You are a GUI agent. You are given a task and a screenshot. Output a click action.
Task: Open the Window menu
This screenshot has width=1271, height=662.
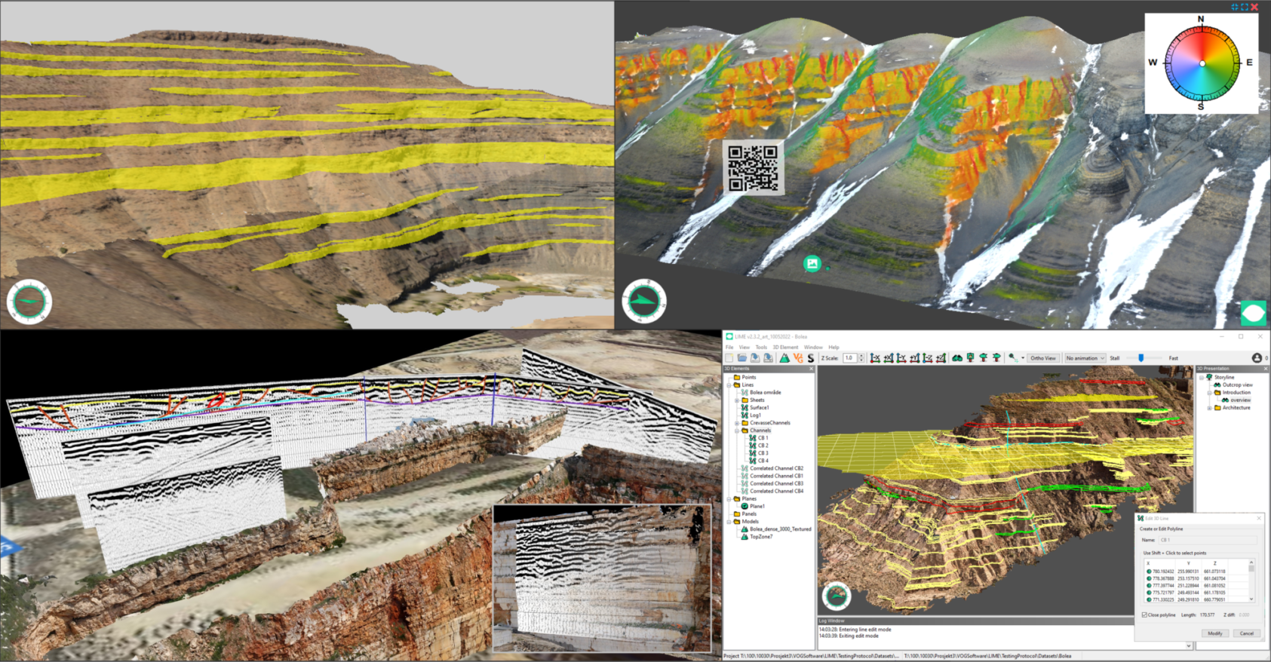[x=813, y=347]
